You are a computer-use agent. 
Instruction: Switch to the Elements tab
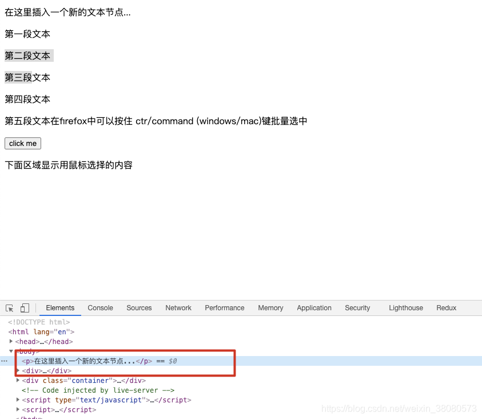(x=60, y=308)
